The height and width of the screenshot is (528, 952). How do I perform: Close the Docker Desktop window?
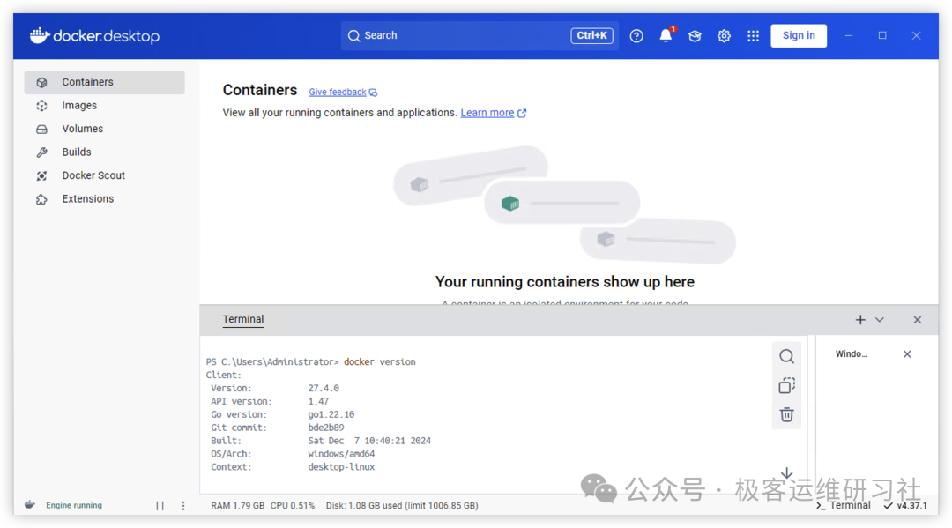pyautogui.click(x=916, y=36)
